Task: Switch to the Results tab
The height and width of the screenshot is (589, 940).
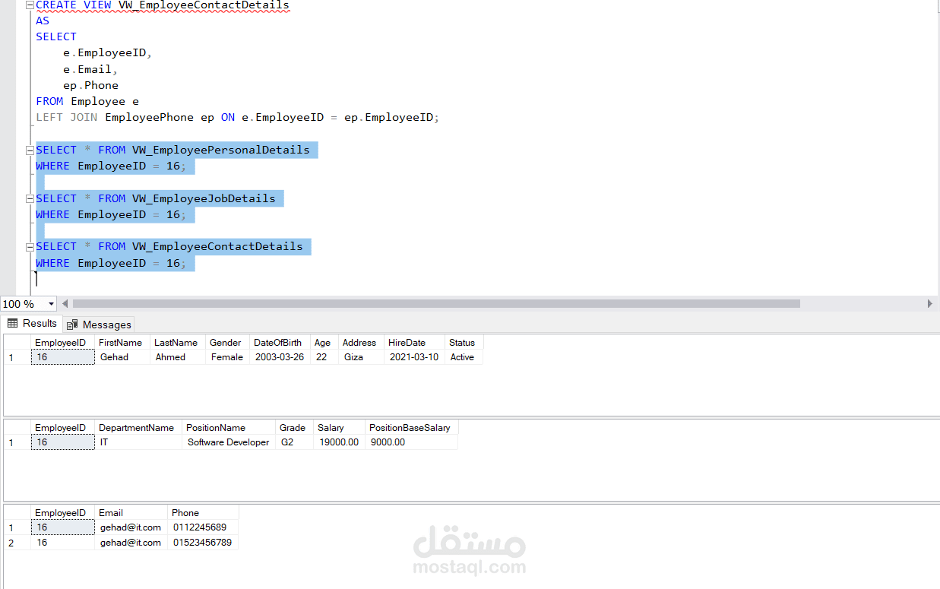Action: point(32,323)
